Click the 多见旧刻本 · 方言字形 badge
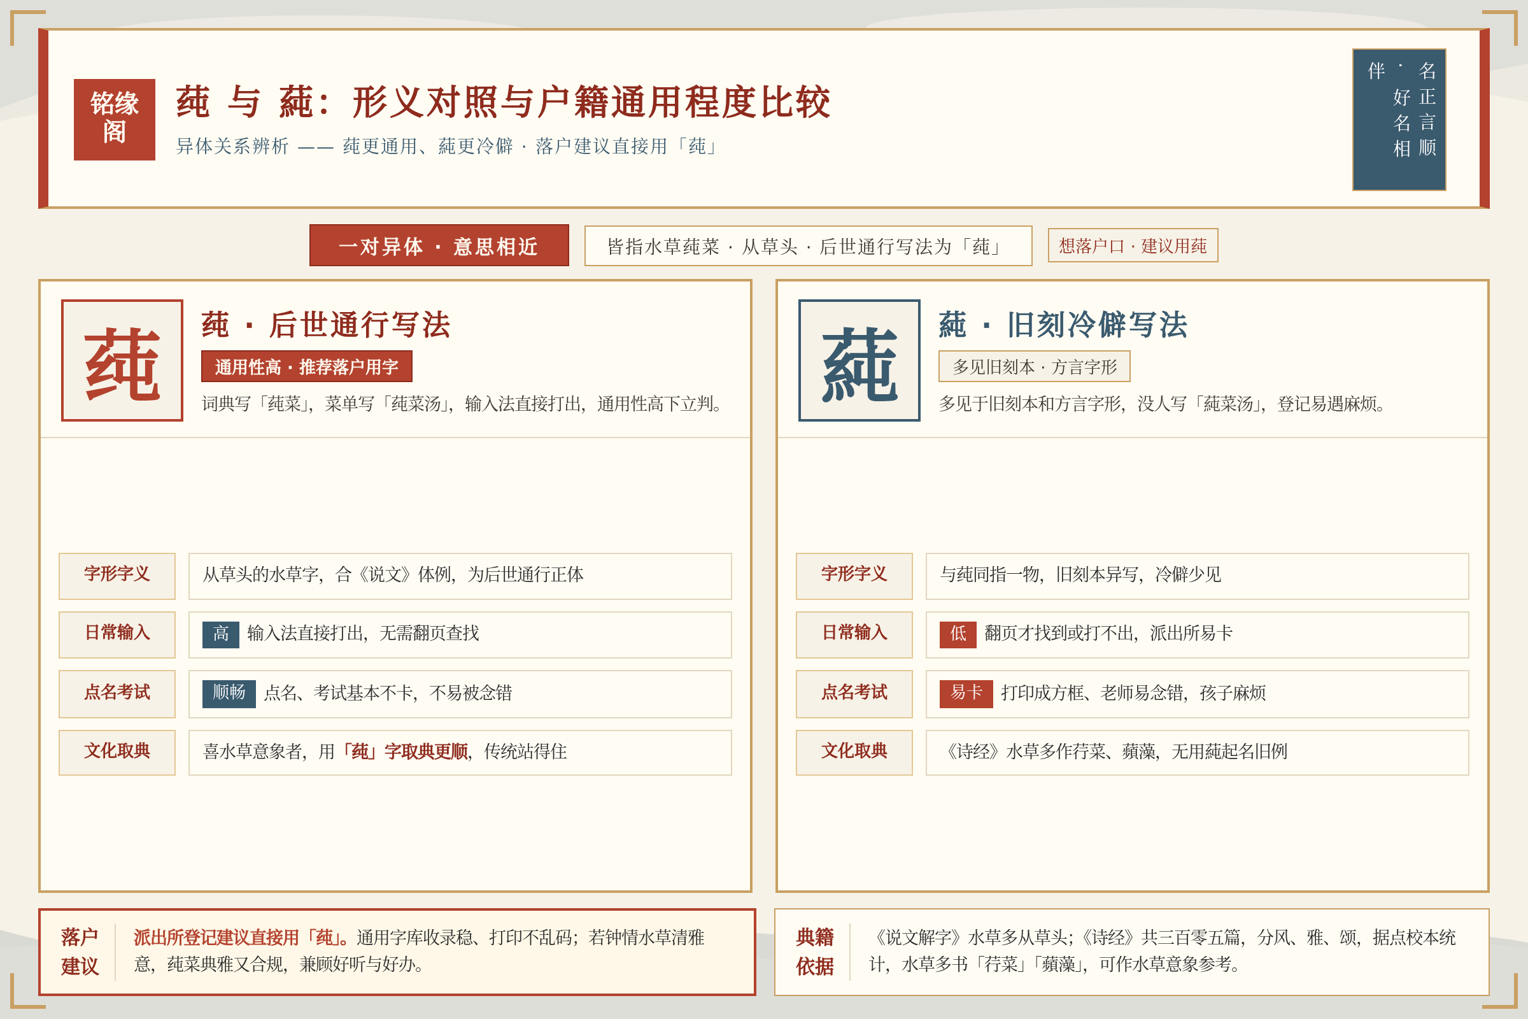 1034,367
